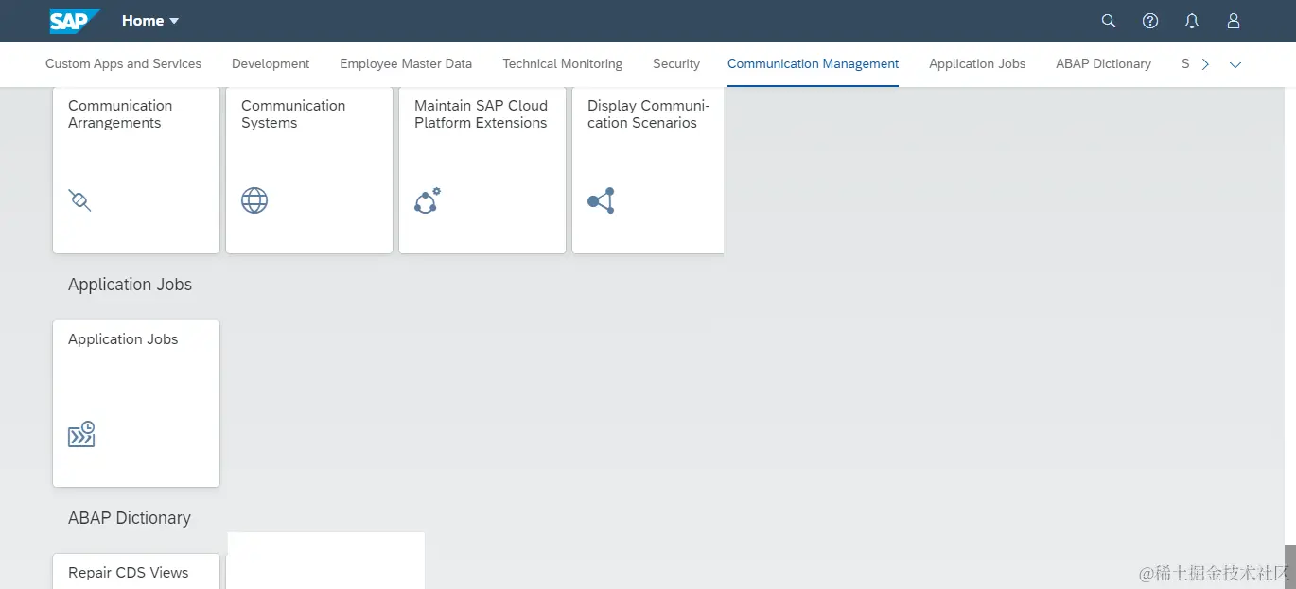Switch to the Application Jobs tab
This screenshot has width=1296, height=589.
point(977,64)
